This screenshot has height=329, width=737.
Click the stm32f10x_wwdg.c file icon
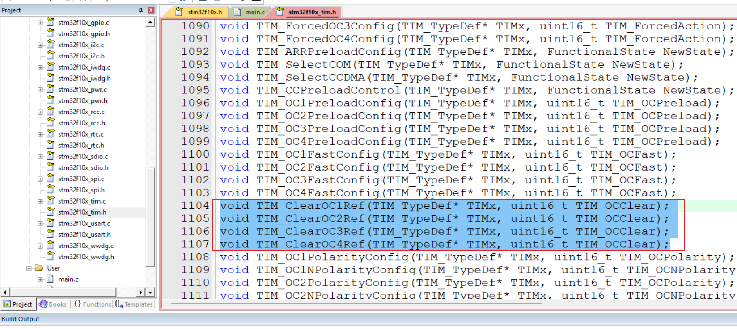(51, 245)
